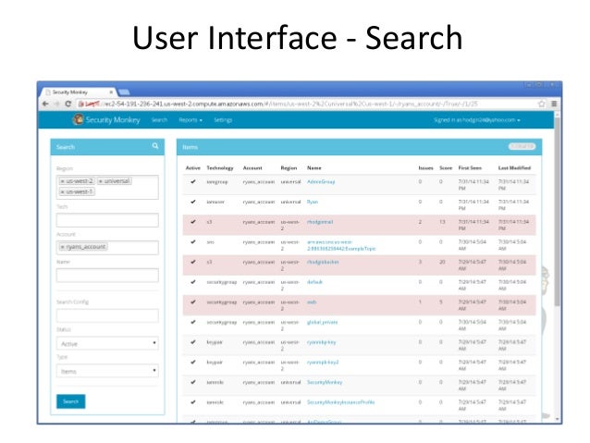Click the page vertical scrollbar thumb
This screenshot has height=443, width=590.
(558, 211)
